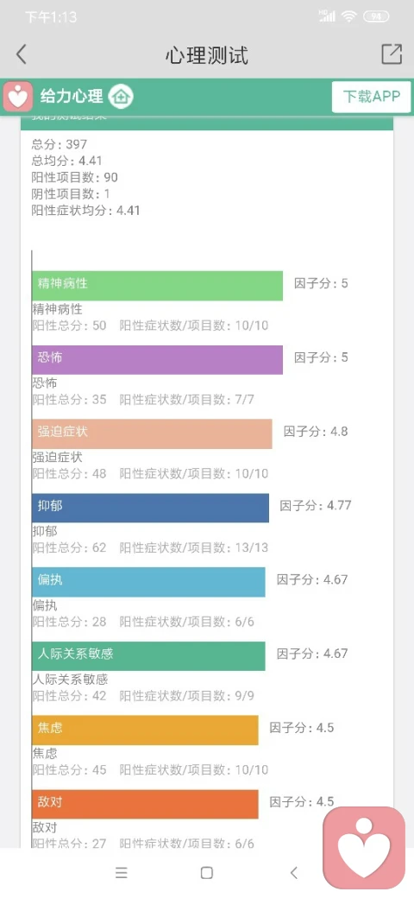Image resolution: width=414 pixels, height=898 pixels.
Task: Select the green 精神病性 bar
Action: pyautogui.click(x=157, y=285)
